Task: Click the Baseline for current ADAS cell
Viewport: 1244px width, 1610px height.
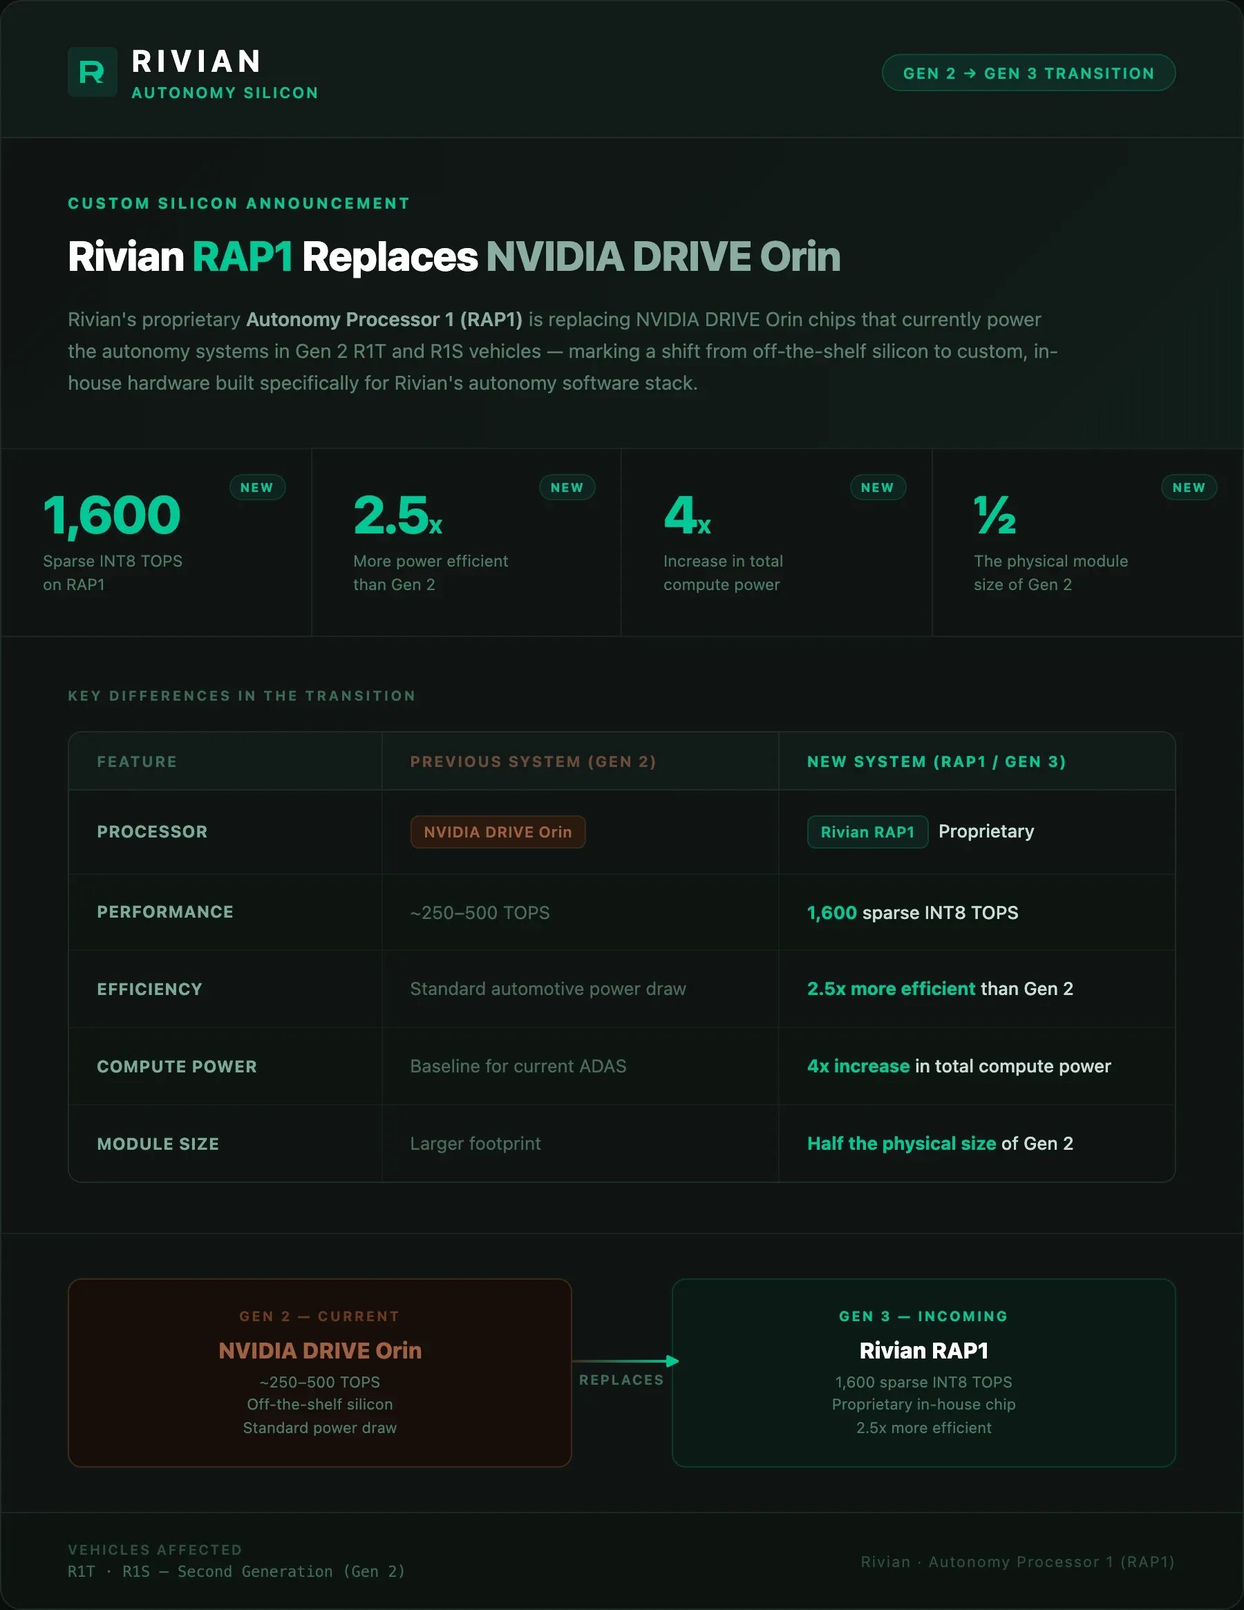Action: click(x=518, y=1066)
